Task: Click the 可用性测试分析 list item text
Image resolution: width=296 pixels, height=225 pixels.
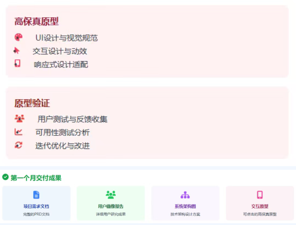Action: click(63, 133)
